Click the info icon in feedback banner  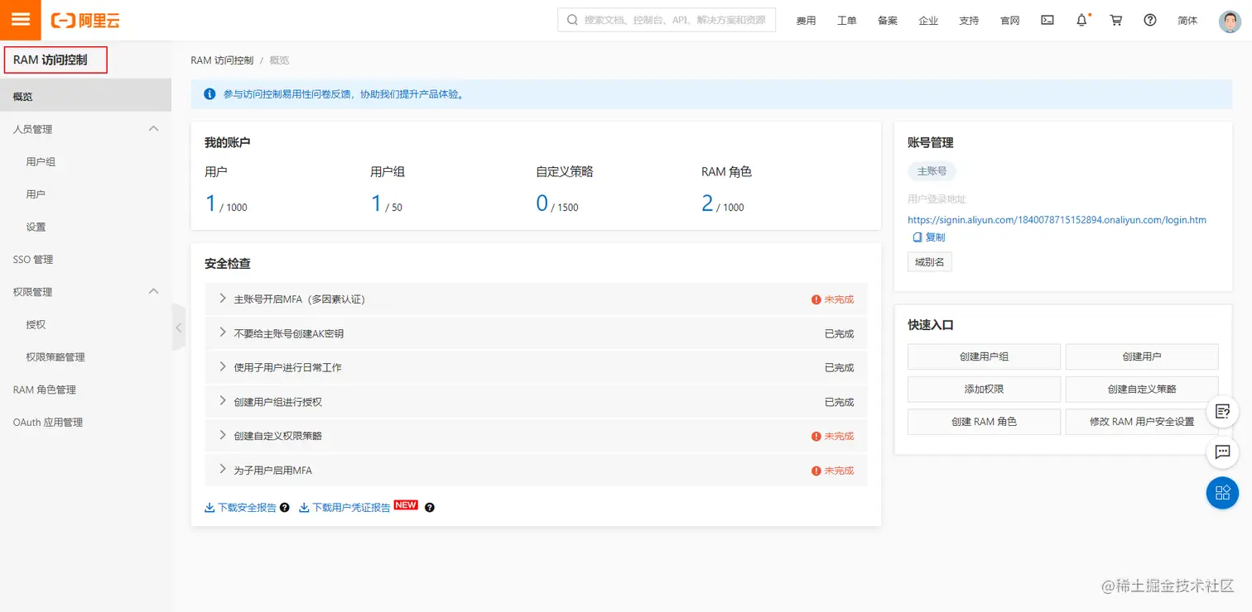point(209,94)
